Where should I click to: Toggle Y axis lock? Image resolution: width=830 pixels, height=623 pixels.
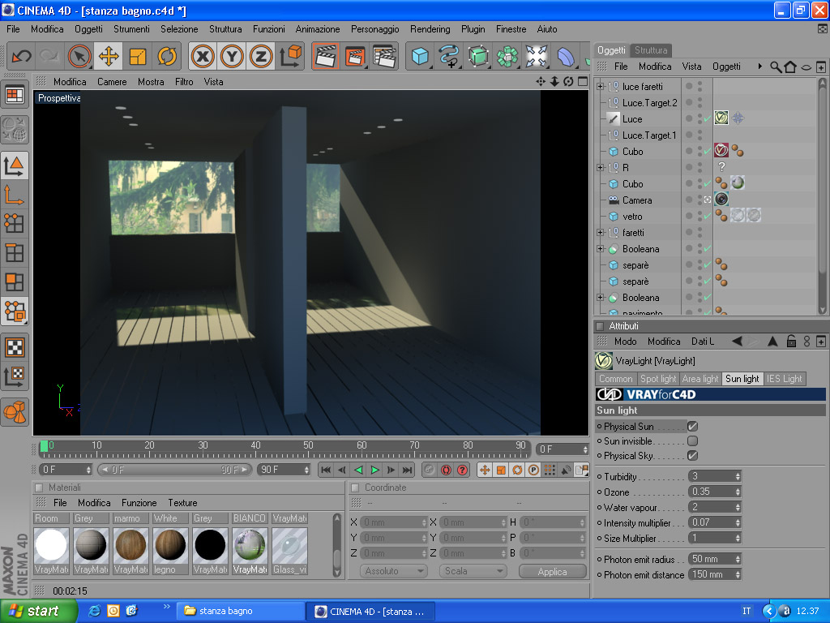coord(232,56)
